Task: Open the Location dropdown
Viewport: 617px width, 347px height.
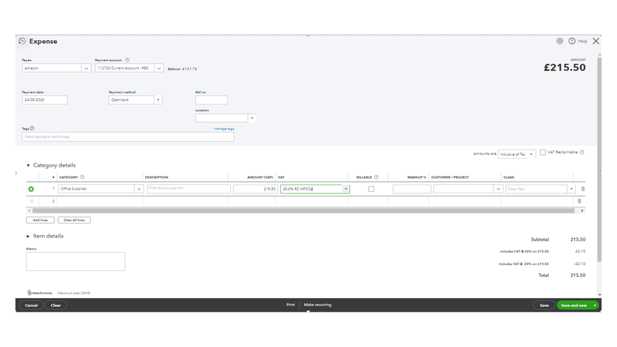Action: pos(252,118)
